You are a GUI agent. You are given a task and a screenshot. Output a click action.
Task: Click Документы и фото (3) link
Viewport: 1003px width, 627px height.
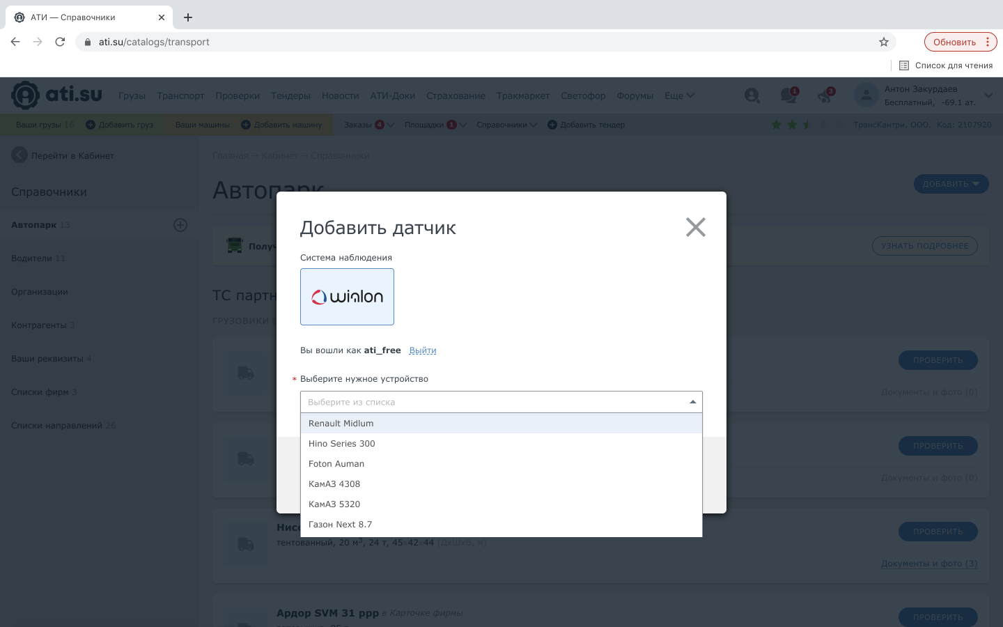click(929, 564)
